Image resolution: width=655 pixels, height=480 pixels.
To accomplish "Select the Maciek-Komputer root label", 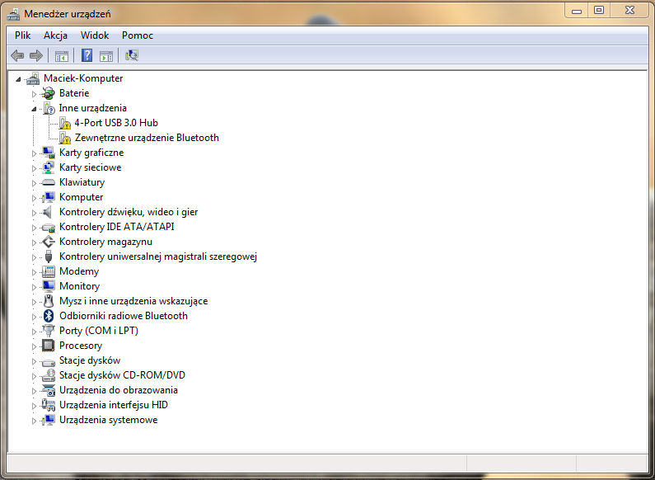I will pos(83,78).
